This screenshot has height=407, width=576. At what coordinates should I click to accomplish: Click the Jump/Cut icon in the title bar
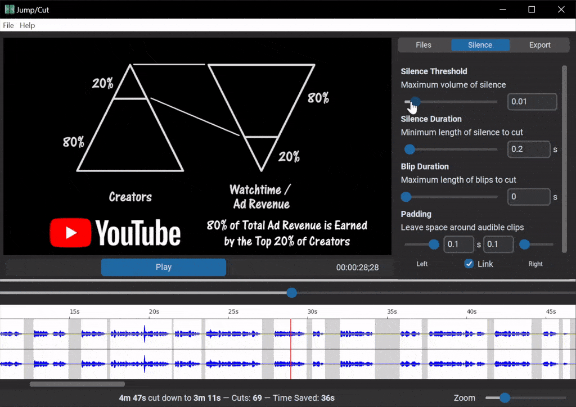pos(8,9)
